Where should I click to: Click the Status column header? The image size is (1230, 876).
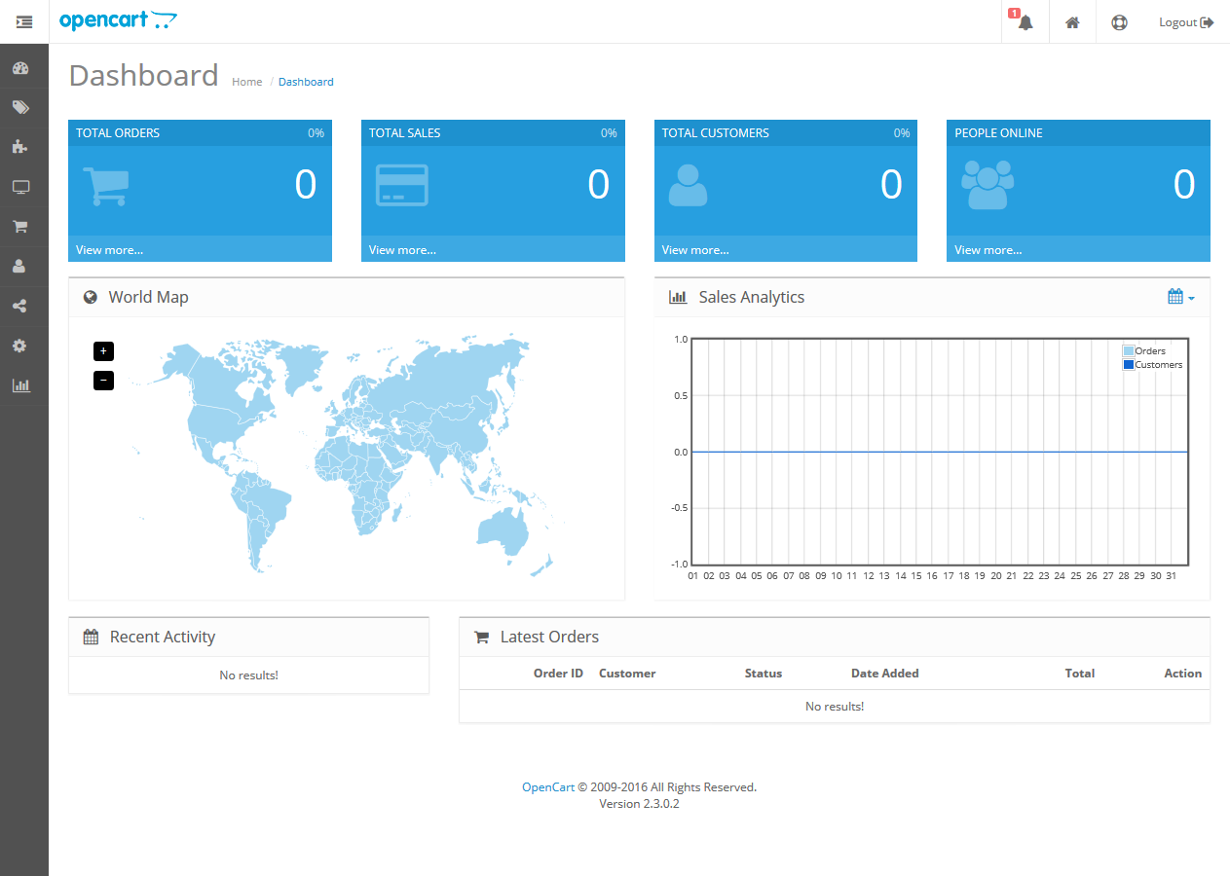click(x=764, y=674)
